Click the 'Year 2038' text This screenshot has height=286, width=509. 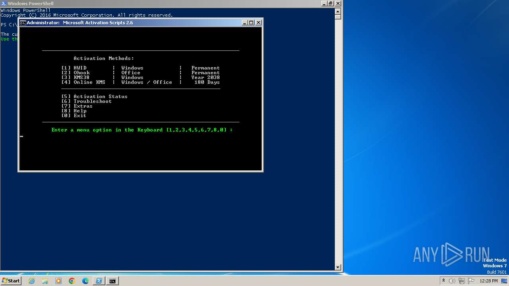coord(206,77)
